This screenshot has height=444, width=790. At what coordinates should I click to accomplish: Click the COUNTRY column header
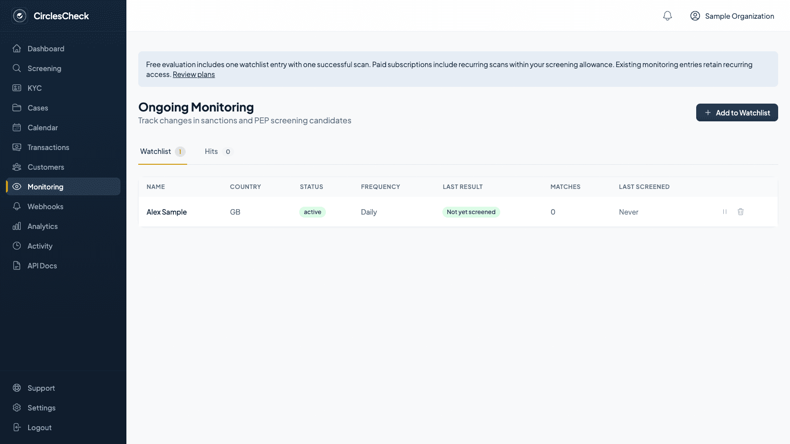tap(245, 187)
